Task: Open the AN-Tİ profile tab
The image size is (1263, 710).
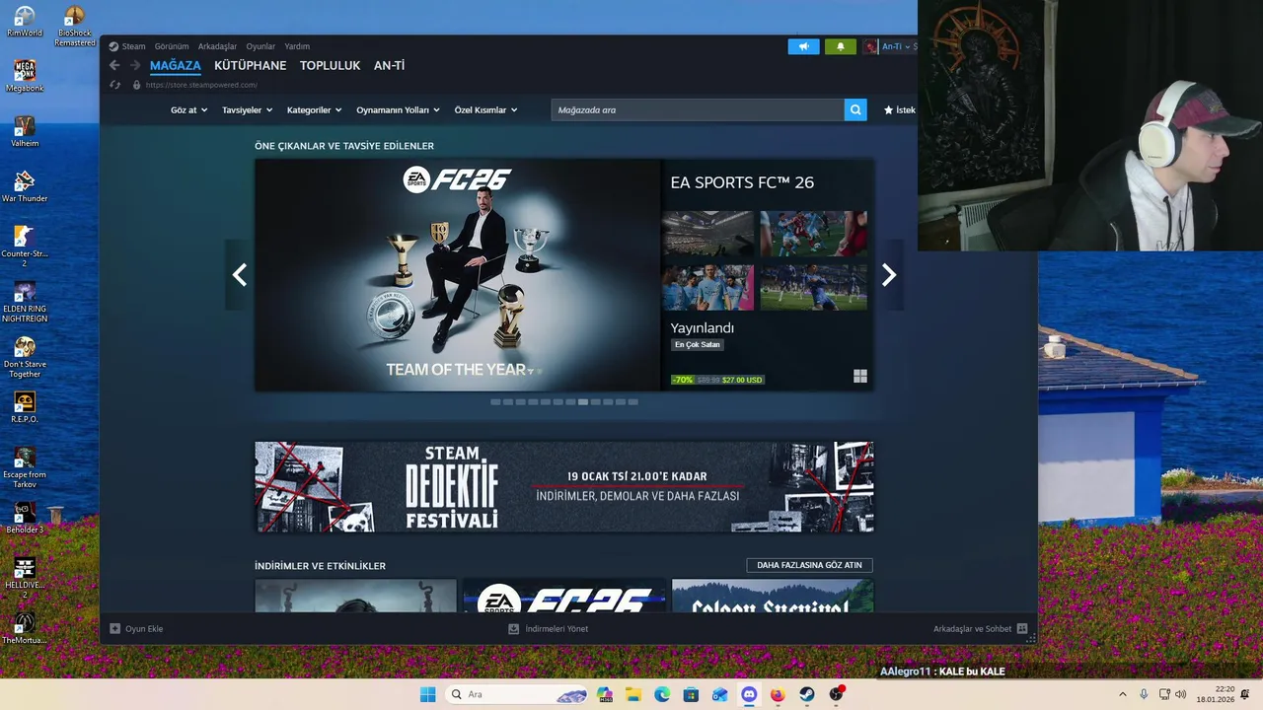Action: [389, 66]
